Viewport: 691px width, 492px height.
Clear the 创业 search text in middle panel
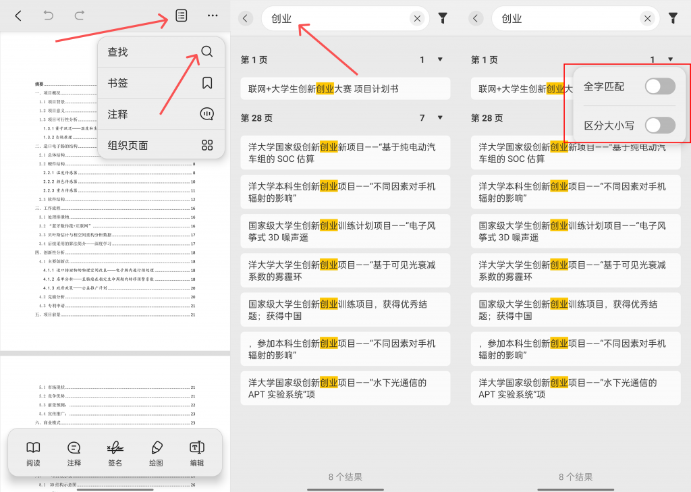[417, 19]
